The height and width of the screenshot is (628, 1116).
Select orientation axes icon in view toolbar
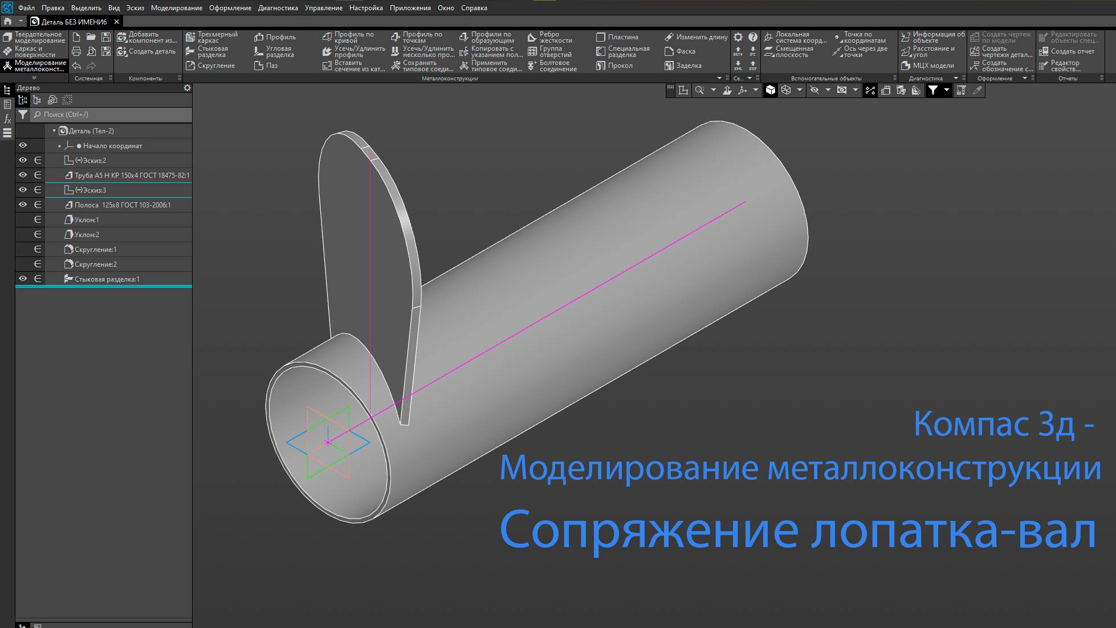pos(742,90)
